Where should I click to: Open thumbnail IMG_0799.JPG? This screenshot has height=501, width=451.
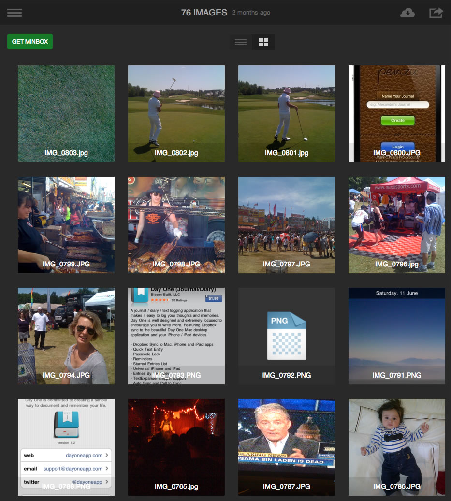point(66,224)
